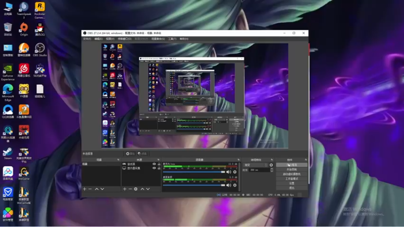Image resolution: width=404 pixels, height=227 pixels.
Task: Open the TeamSpeak 3 desktop shortcut
Action: pyautogui.click(x=24, y=10)
